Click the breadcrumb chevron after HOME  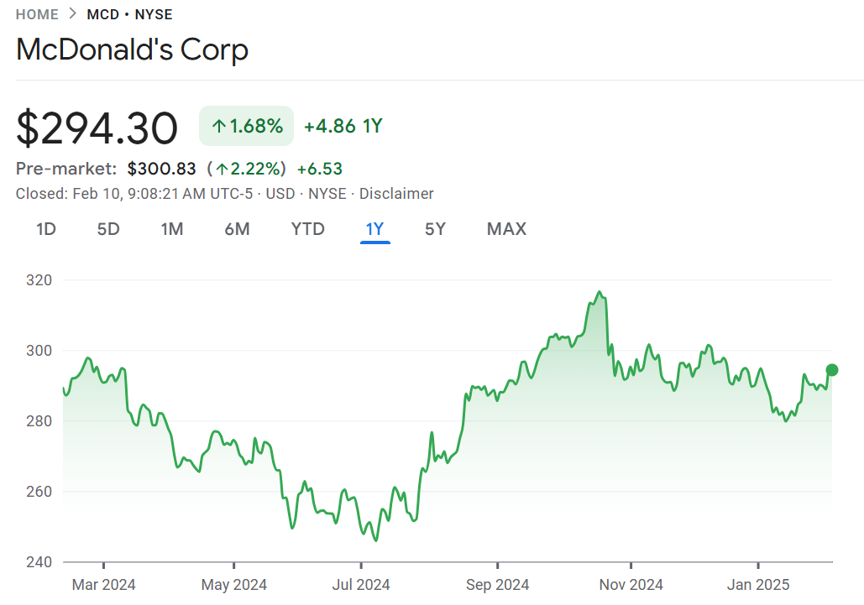coord(73,14)
